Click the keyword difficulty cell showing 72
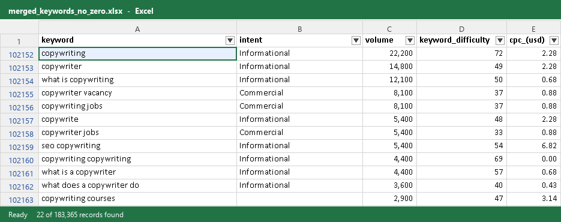Image resolution: width=561 pixels, height=222 pixels. (461, 54)
